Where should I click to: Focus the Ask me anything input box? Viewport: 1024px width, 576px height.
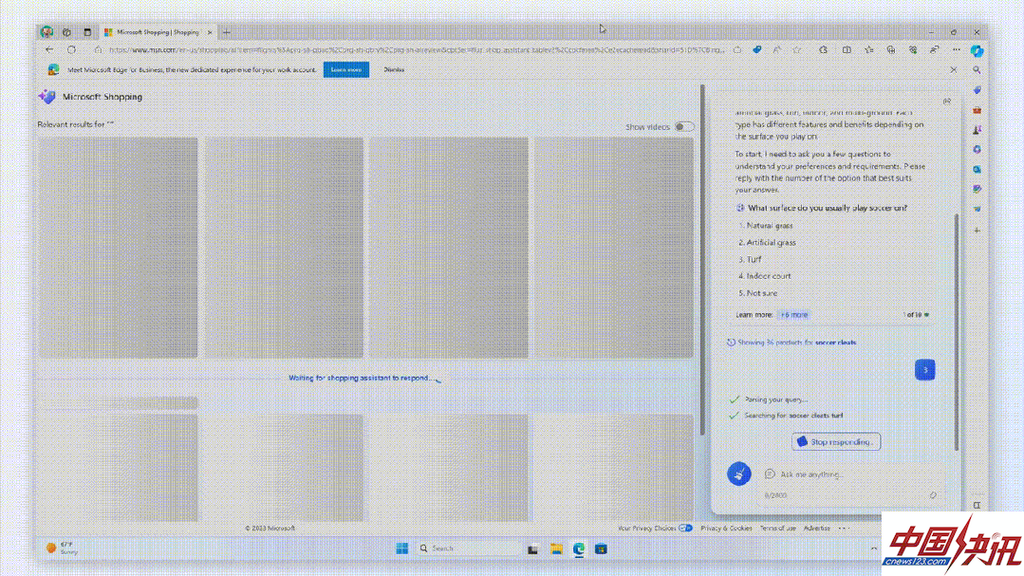click(x=852, y=474)
